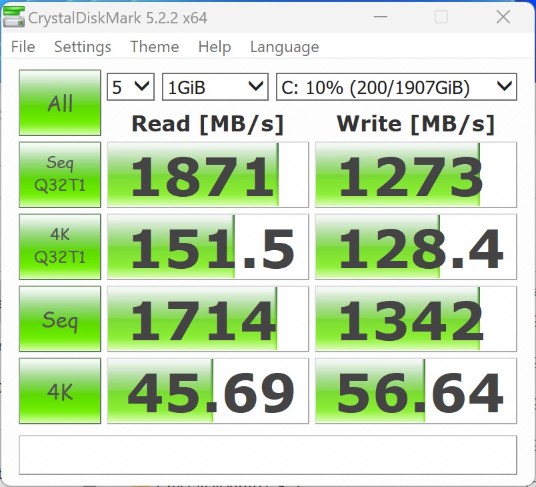Select the Seq Q32T1 read value 1871
Screen dimensions: 536x487
(208, 175)
